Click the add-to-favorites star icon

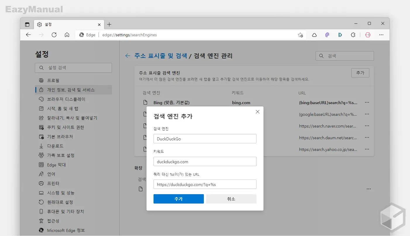300,35
